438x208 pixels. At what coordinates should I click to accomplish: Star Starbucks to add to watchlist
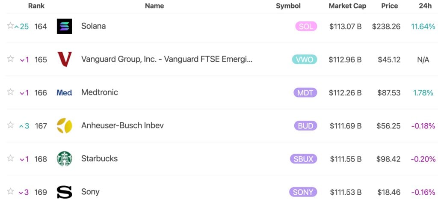point(10,158)
